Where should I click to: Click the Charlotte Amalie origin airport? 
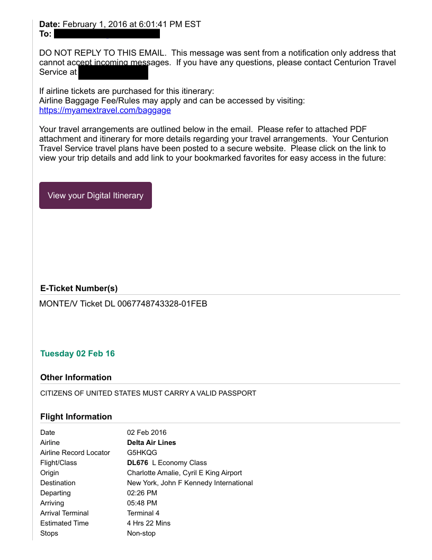pos(184,472)
